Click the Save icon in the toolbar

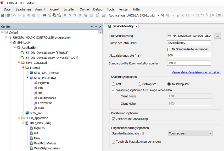point(2,15)
